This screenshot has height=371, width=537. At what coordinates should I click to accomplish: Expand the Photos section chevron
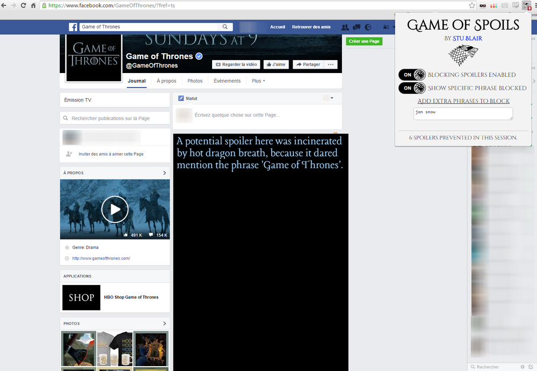click(164, 324)
